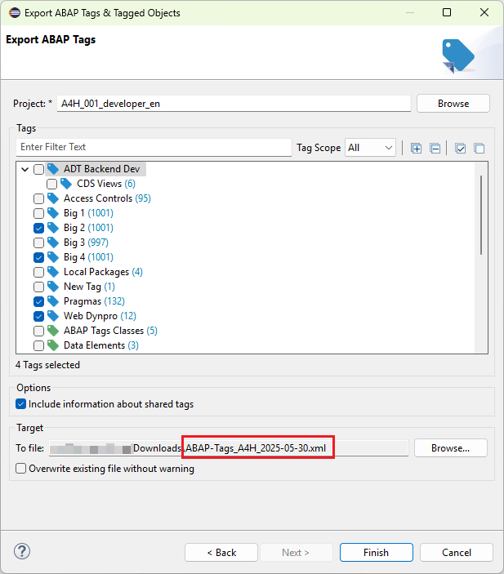Check the ABAP Tags Classes checkbox
The width and height of the screenshot is (504, 574).
(x=39, y=331)
